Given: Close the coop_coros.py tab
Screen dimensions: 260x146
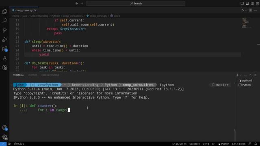Looking at the screenshot, I should [x=35, y=10].
